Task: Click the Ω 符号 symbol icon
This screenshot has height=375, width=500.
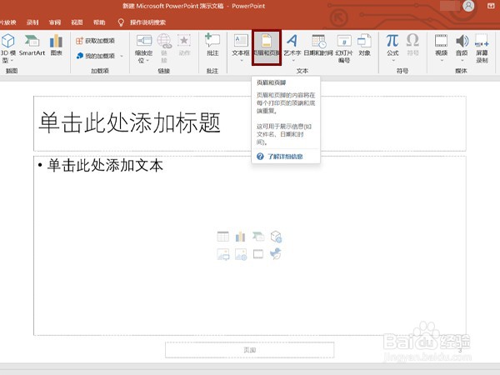Action: click(412, 41)
